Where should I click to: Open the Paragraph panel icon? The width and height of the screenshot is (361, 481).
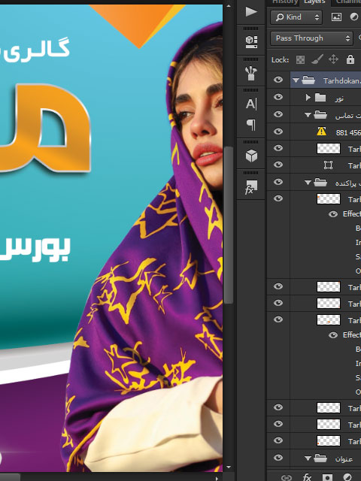(251, 125)
